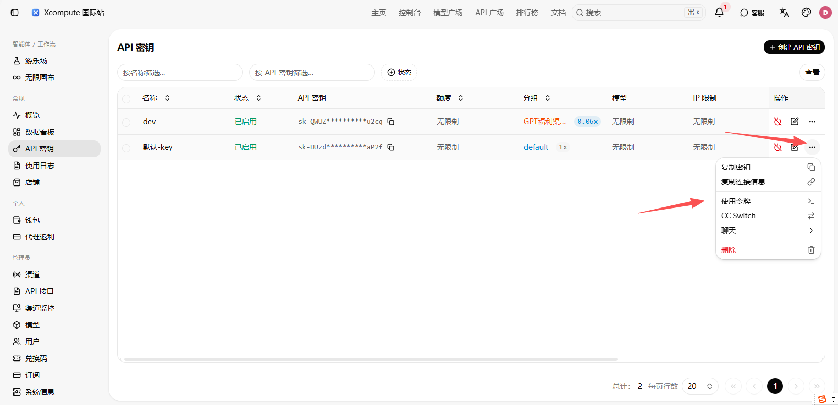Open 模型广场 in the top nav
Viewport: 838px width, 405px height.
448,13
